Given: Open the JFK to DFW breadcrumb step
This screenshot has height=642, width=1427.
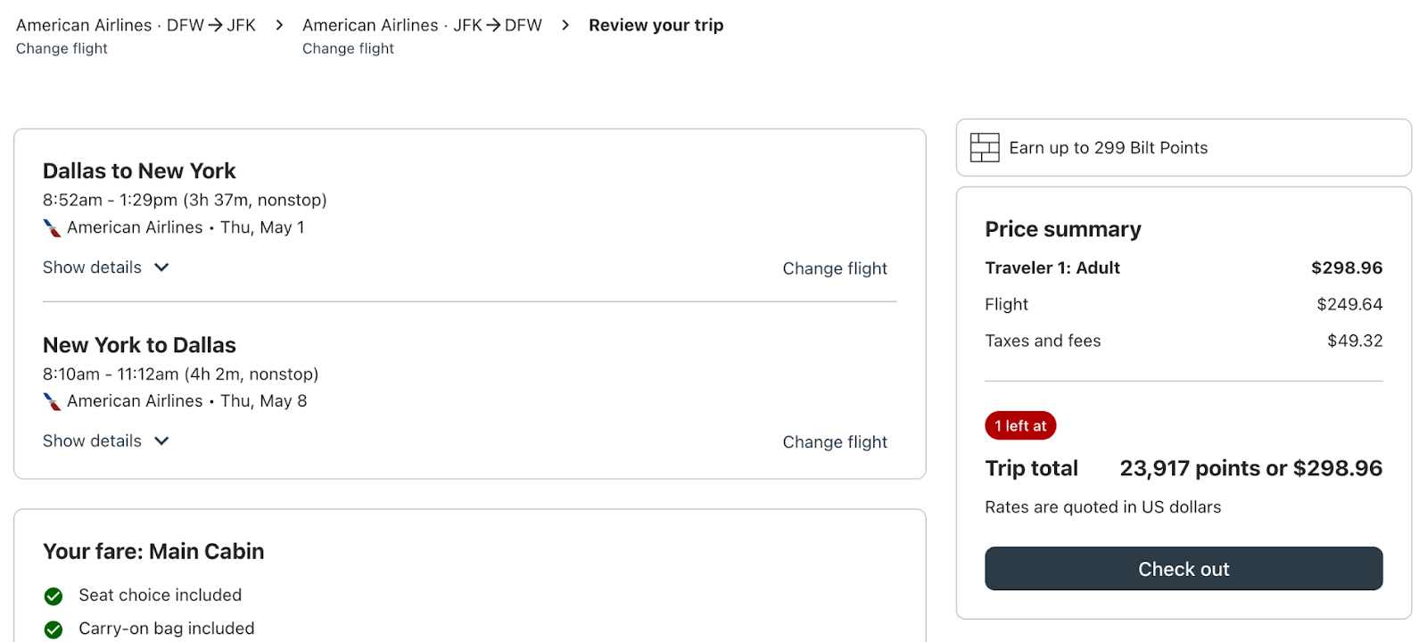Looking at the screenshot, I should 422,25.
